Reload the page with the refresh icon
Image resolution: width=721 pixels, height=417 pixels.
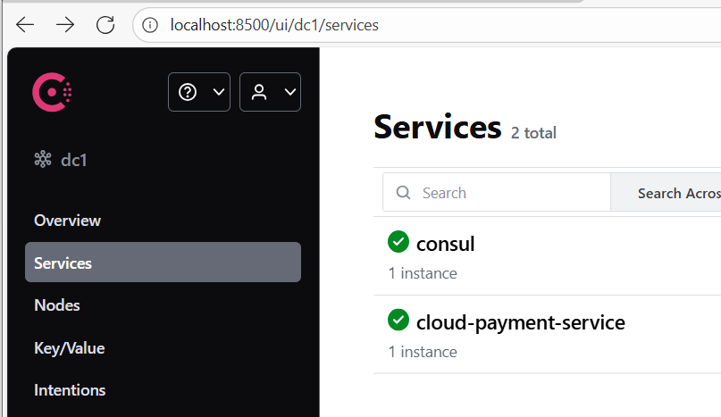105,25
